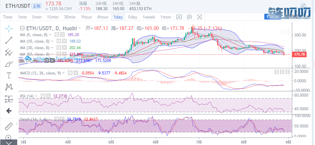The height and width of the screenshot is (145, 315).
Task: Select the trend line drawing tool
Action: pyautogui.click(x=9, y=40)
